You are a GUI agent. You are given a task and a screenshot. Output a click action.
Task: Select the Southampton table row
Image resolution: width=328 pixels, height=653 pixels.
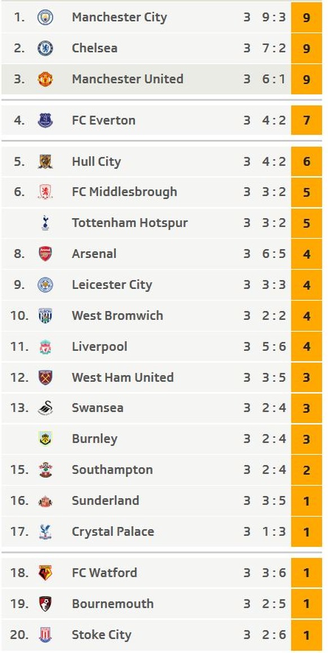162,470
